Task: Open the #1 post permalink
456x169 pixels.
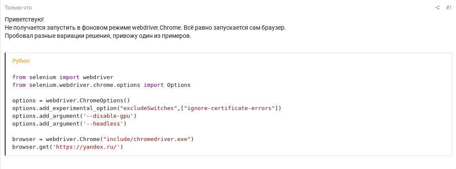Action: pos(449,8)
